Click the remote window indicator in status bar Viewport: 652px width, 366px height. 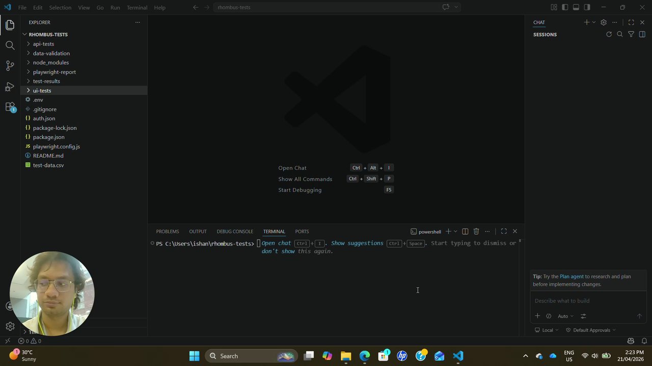(7, 341)
